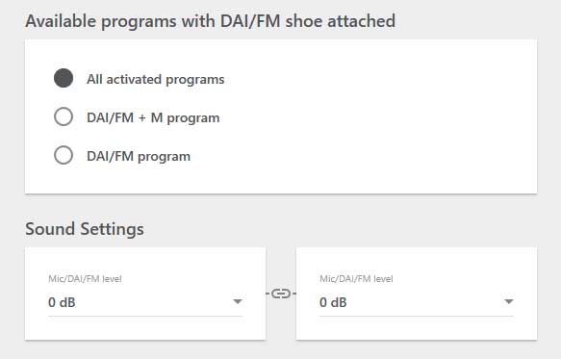
Task: Choose the DAI/FM program radio button
Action: 64,155
